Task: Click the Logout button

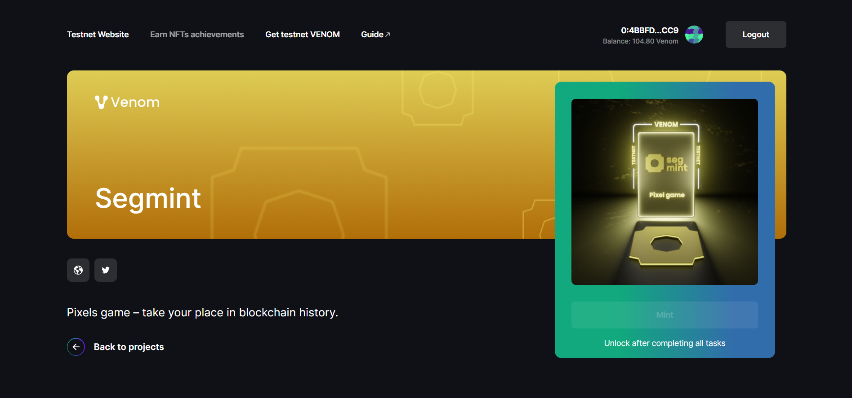Action: click(756, 35)
